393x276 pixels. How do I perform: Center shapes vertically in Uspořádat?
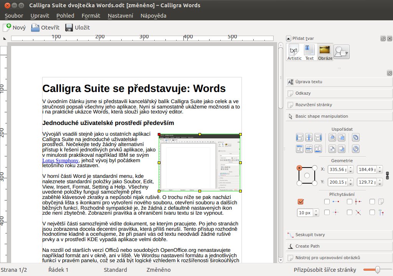pos(309,149)
